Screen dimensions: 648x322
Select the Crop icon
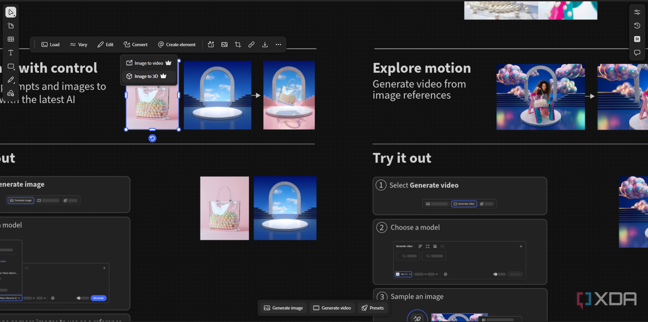238,45
